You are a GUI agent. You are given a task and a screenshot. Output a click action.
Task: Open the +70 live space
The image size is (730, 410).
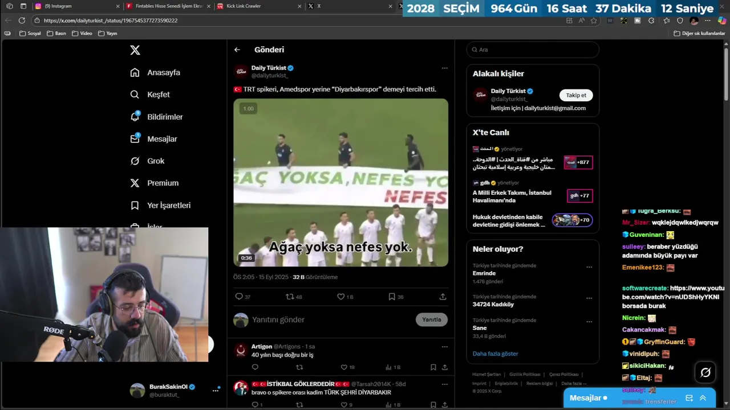[572, 220]
